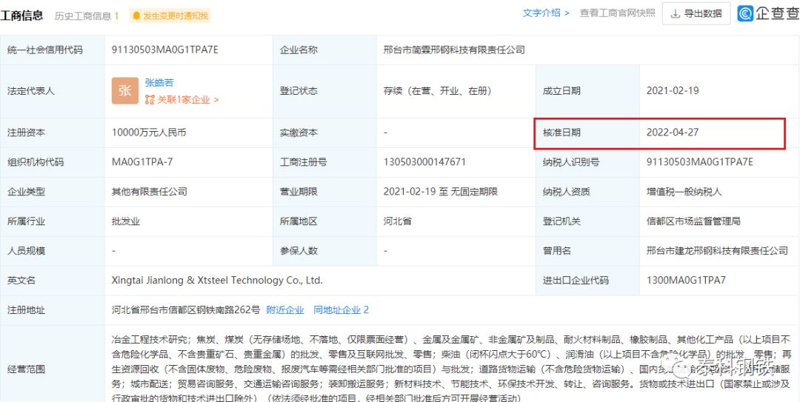The height and width of the screenshot is (402, 800).
Task: Click the bell icon for change notifications
Action: [x=136, y=16]
